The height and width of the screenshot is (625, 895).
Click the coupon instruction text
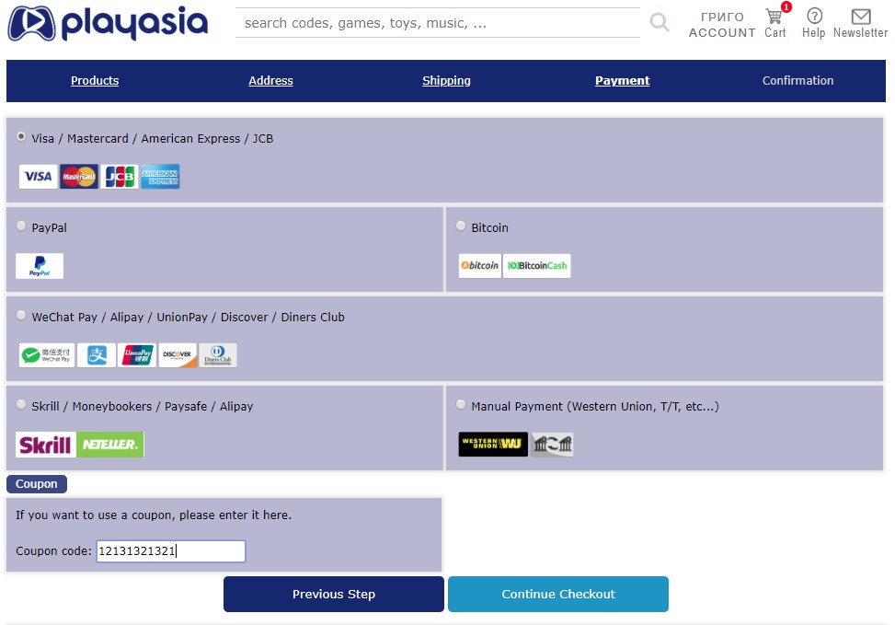pyautogui.click(x=154, y=515)
